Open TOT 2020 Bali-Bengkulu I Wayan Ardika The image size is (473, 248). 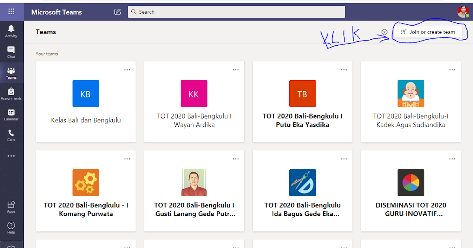point(194,120)
